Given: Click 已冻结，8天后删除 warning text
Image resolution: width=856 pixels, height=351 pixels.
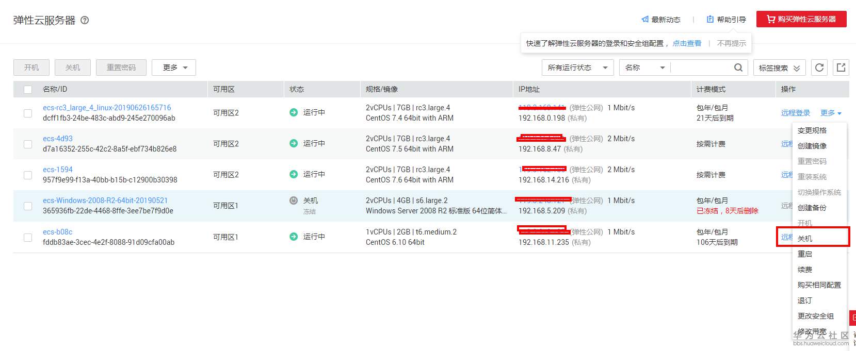Looking at the screenshot, I should pos(728,211).
